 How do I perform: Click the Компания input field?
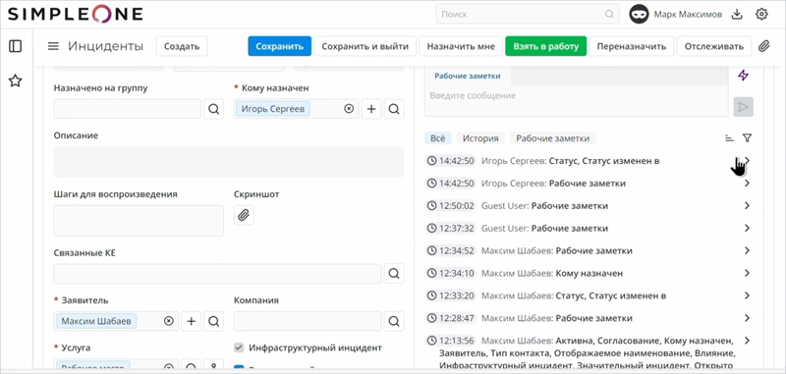pyautogui.click(x=308, y=321)
